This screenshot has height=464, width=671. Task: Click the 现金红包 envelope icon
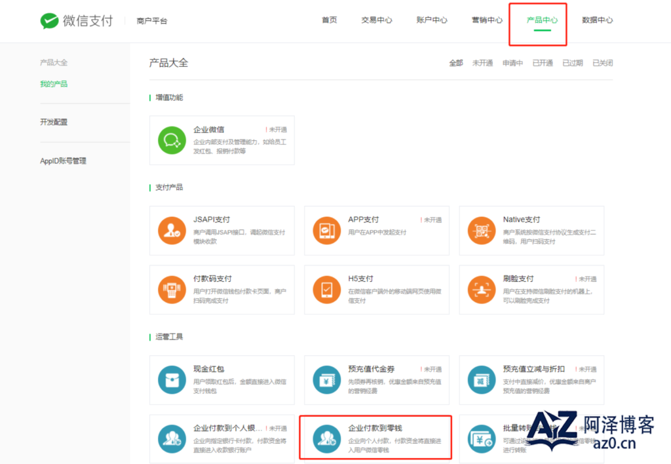pos(172,379)
